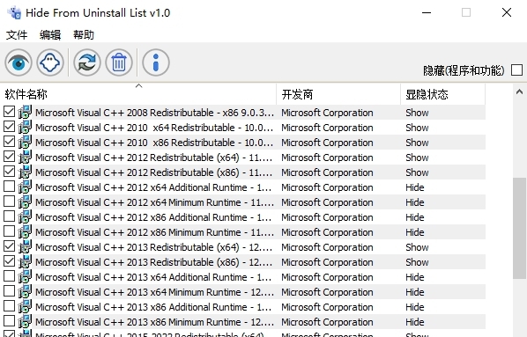Select Microsoft Visual C++ 2008 Redistributable name
Screen dimensions: 527x337
pyautogui.click(x=154, y=113)
